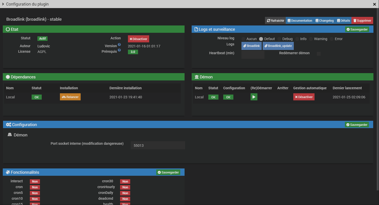Click Relancer to reinstall dependencies

(70, 97)
